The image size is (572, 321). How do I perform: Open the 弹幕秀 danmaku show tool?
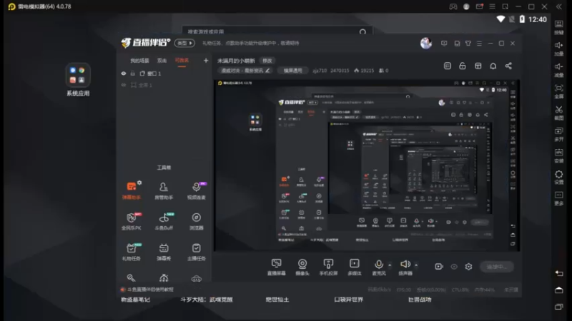tap(164, 252)
